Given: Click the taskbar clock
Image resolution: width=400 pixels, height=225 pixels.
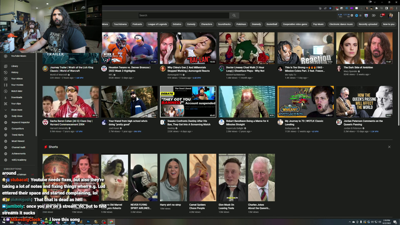Looking at the screenshot, I should 387,221.
